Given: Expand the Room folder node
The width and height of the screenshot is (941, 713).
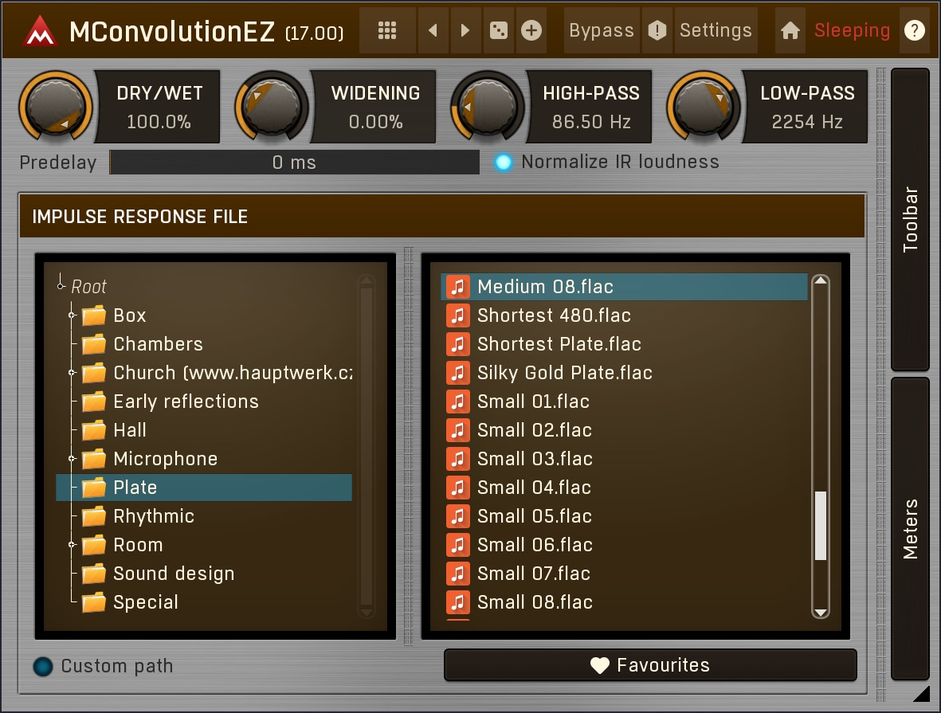Looking at the screenshot, I should [x=72, y=545].
